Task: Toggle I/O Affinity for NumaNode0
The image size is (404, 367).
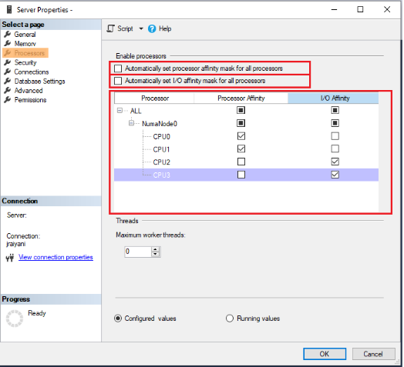Action: 335,123
